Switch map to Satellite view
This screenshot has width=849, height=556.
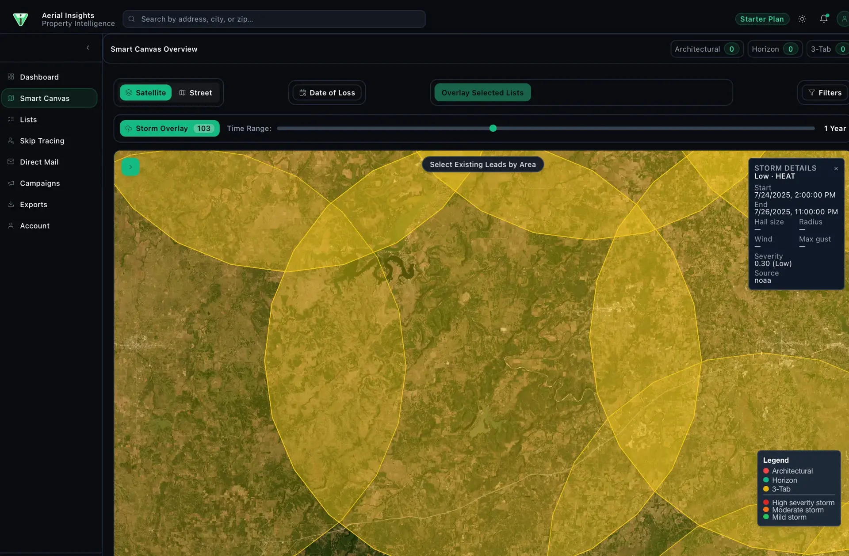click(x=145, y=92)
